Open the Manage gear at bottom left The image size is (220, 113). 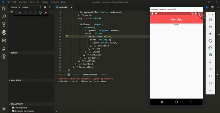pos(4,109)
